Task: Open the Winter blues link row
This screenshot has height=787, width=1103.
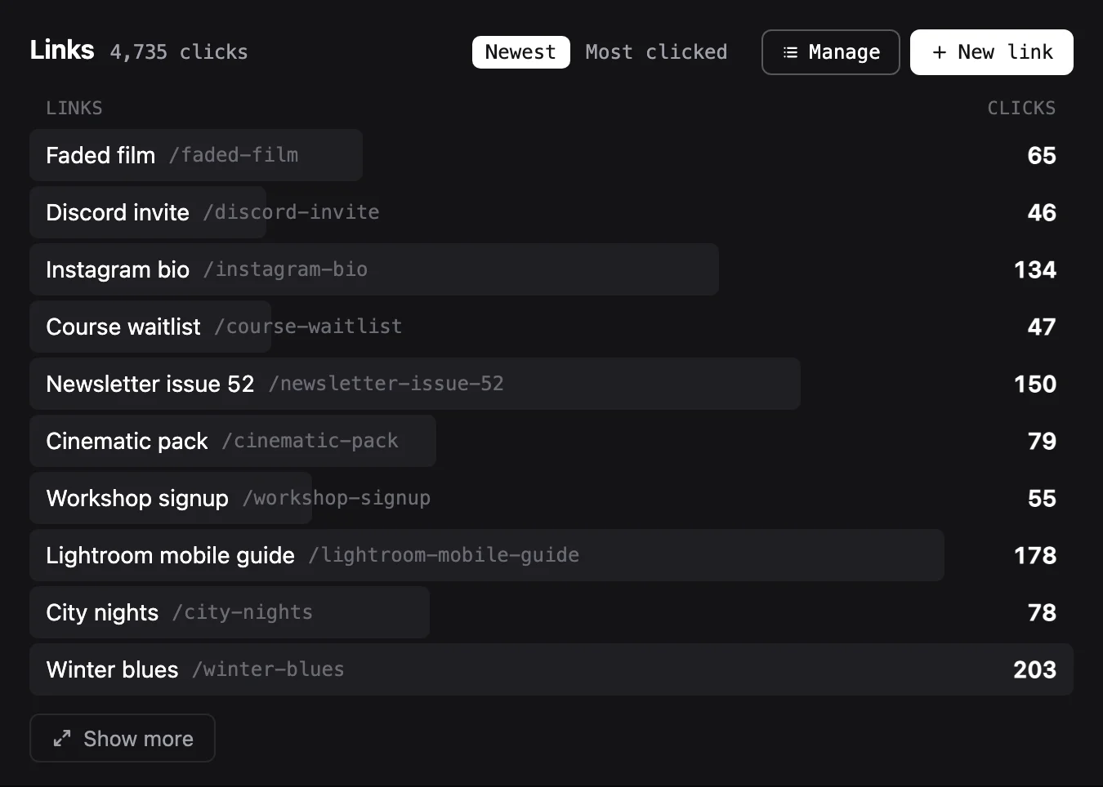Action: pyautogui.click(x=551, y=669)
